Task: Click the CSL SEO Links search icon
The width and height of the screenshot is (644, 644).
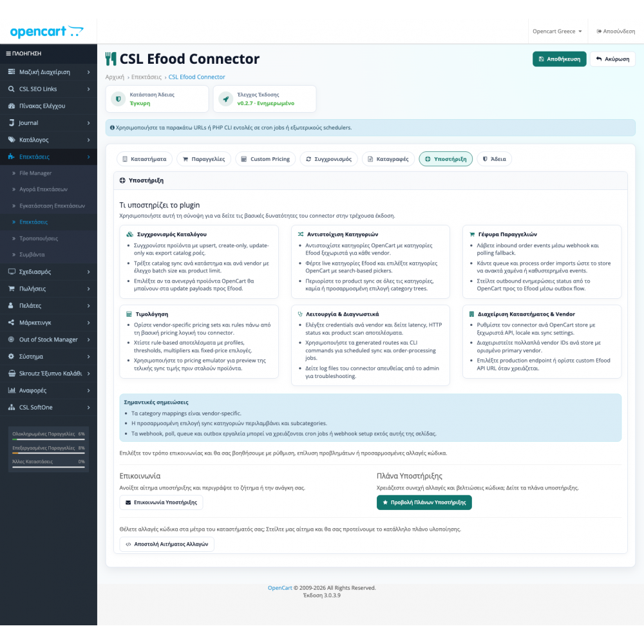Action: pyautogui.click(x=12, y=89)
